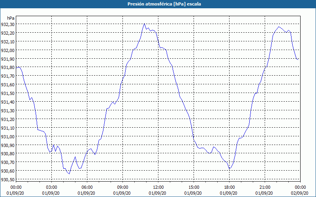316x197 pixels.
Task: Click the 931,60 y-axis value
Action: [8, 85]
